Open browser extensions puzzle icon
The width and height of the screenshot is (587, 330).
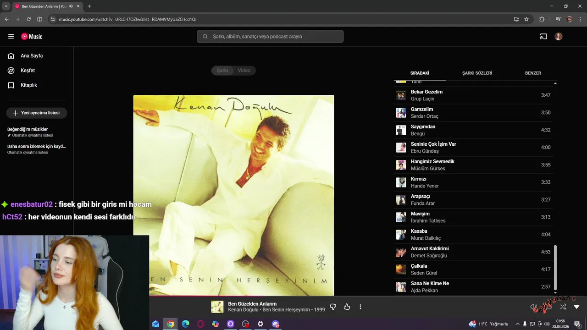pyautogui.click(x=542, y=19)
